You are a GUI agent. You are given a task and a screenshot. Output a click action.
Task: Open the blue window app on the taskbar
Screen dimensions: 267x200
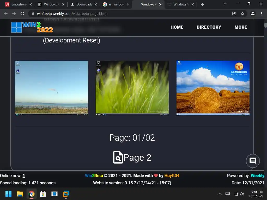pyautogui.click(x=54, y=194)
